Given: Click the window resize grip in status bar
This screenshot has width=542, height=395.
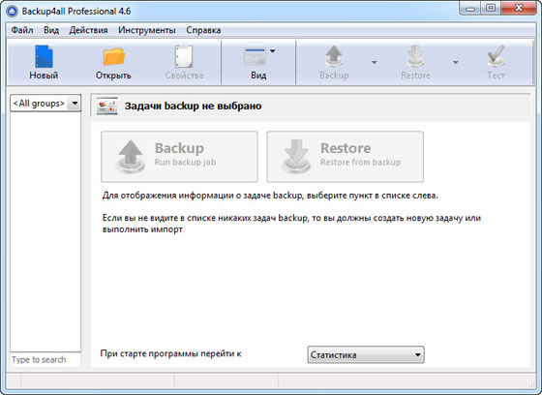Looking at the screenshot, I should click(531, 383).
